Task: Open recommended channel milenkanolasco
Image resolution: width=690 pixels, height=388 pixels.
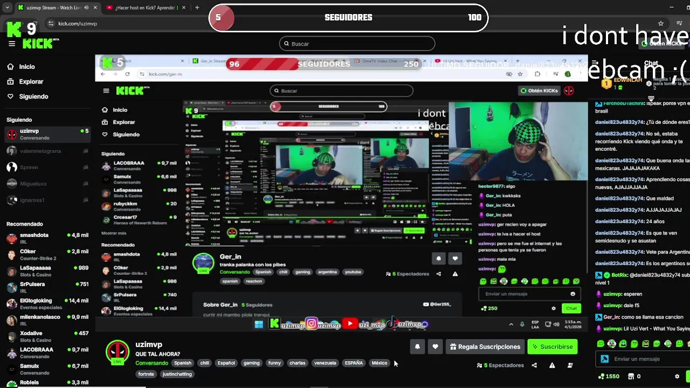Action: (x=47, y=320)
